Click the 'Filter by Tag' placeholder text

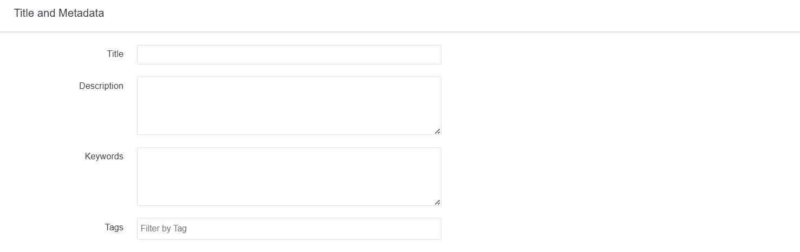point(164,229)
